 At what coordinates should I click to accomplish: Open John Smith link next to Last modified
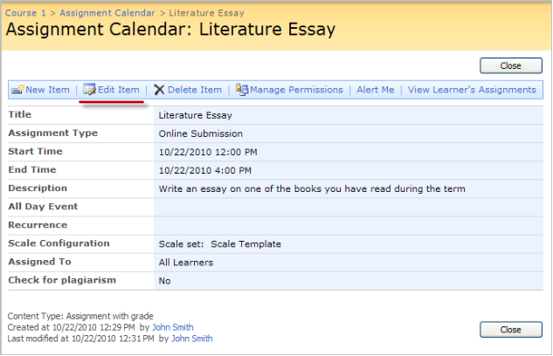192,339
